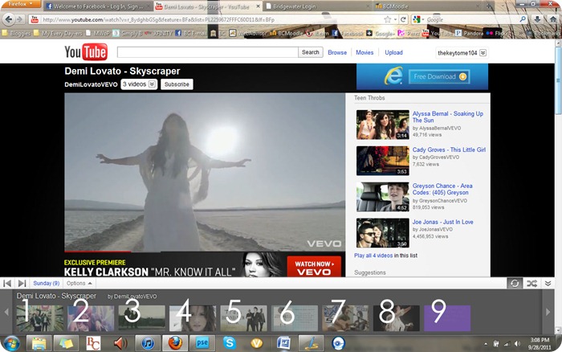Screen dimensions: 562x352
Task: Skip to previous video in playlist bar
Action: pyautogui.click(x=7, y=283)
